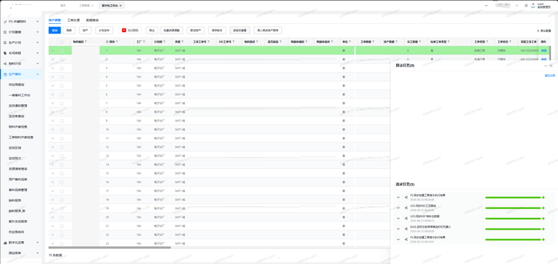This screenshot has width=558, height=264.
Task: Click share icon of BASE定时任务 request task
Action: coord(406,229)
